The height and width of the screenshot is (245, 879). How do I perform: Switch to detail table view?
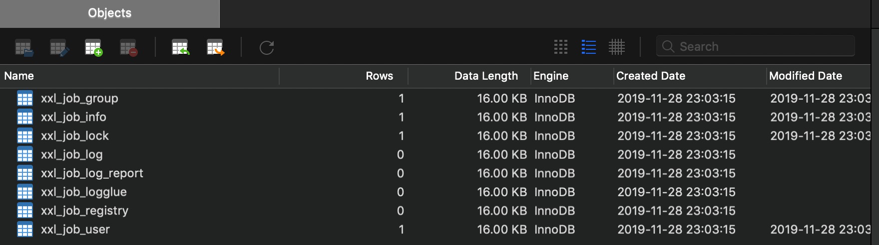617,47
